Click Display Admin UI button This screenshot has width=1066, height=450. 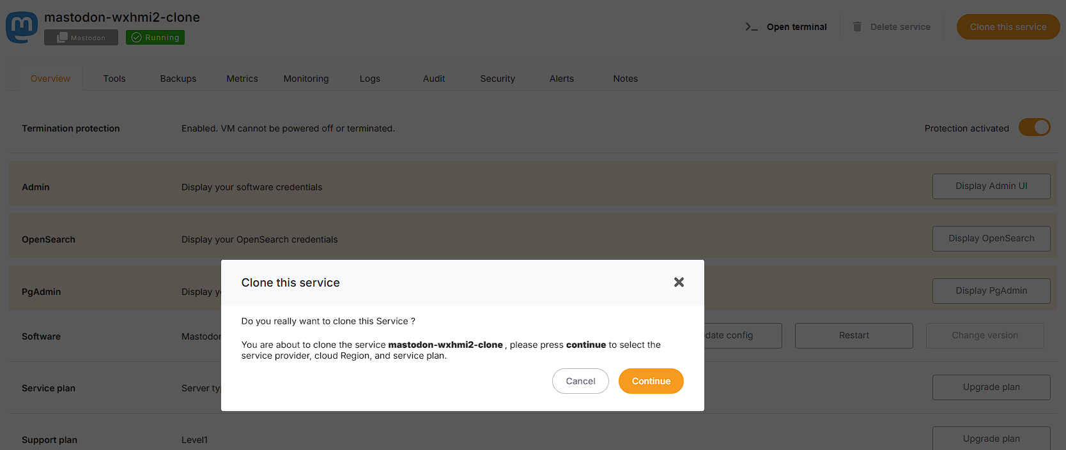991,186
